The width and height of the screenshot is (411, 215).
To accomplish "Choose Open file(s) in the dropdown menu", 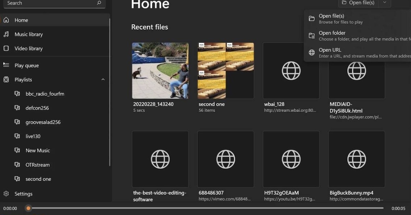I will (357, 19).
